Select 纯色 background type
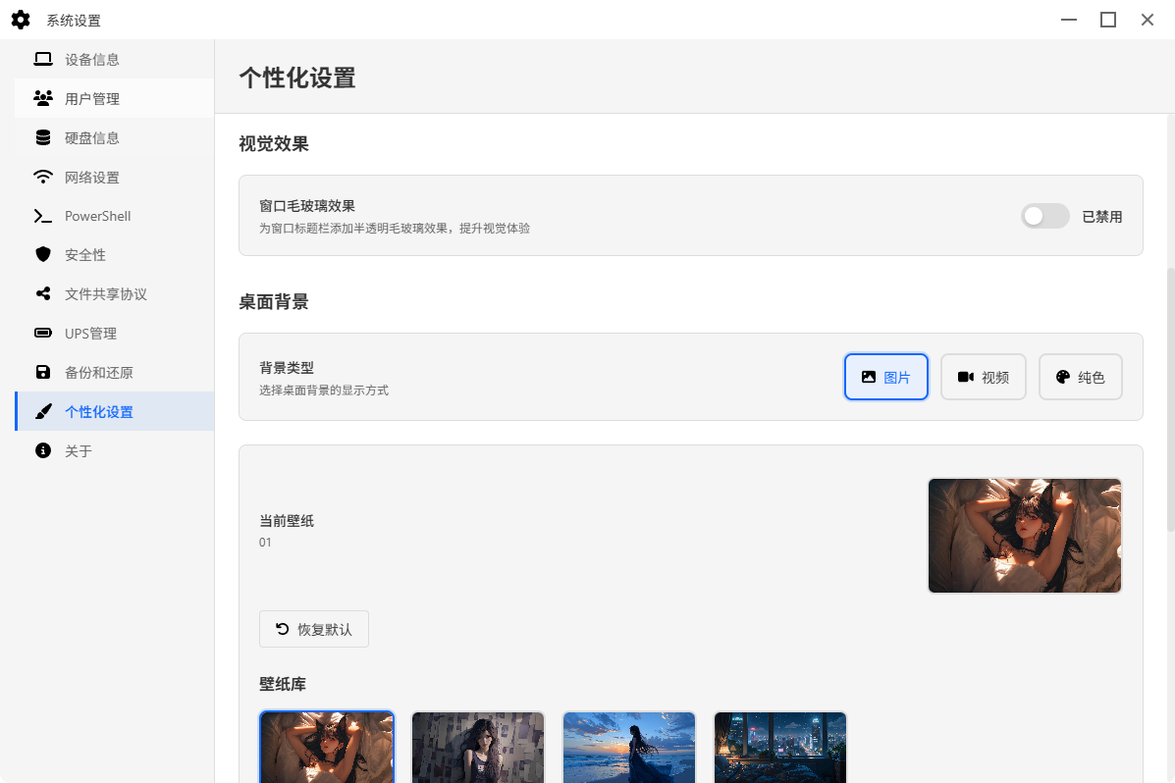This screenshot has height=783, width=1175. (x=1081, y=377)
